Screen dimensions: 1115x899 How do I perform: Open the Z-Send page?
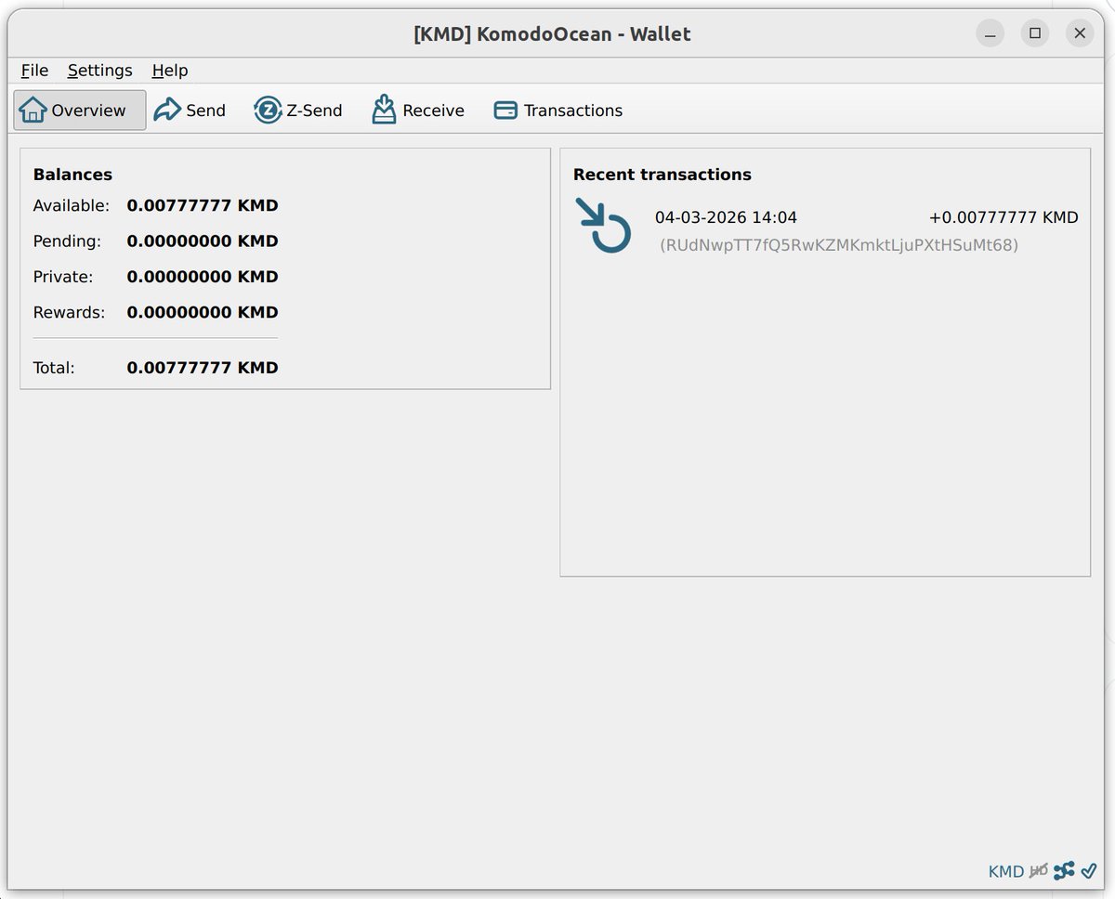pyautogui.click(x=298, y=111)
